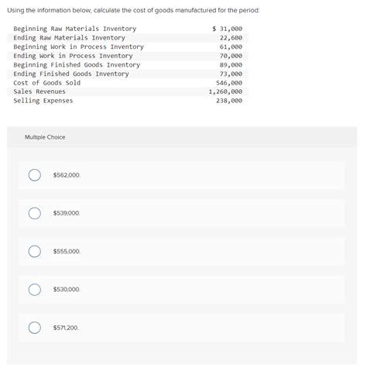Click the Sales Revenues row label

pos(39,91)
